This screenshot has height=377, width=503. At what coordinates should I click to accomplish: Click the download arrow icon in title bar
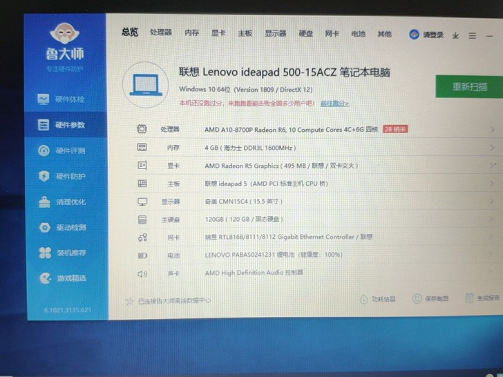(x=455, y=35)
